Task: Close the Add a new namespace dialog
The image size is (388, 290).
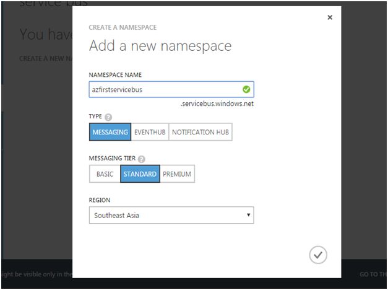Action: (330, 17)
